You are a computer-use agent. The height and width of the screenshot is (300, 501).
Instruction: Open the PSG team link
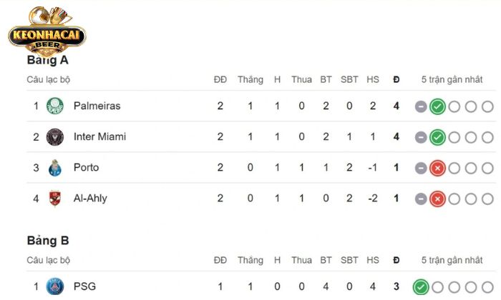click(84, 287)
